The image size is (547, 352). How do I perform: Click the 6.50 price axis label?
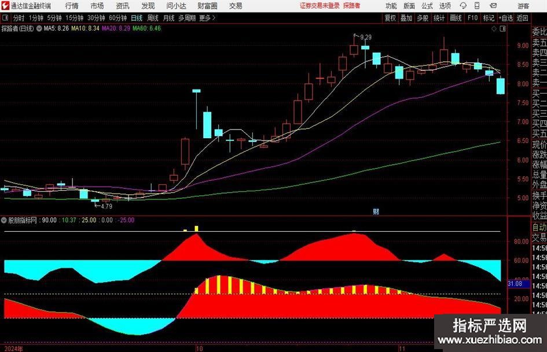click(x=523, y=141)
